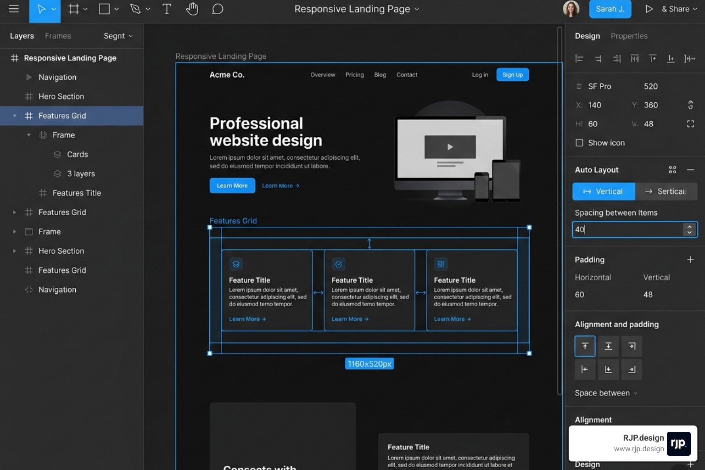Screen dimensions: 705x470
Task: Click Pricing link in canvas navigation
Action: [x=354, y=75]
